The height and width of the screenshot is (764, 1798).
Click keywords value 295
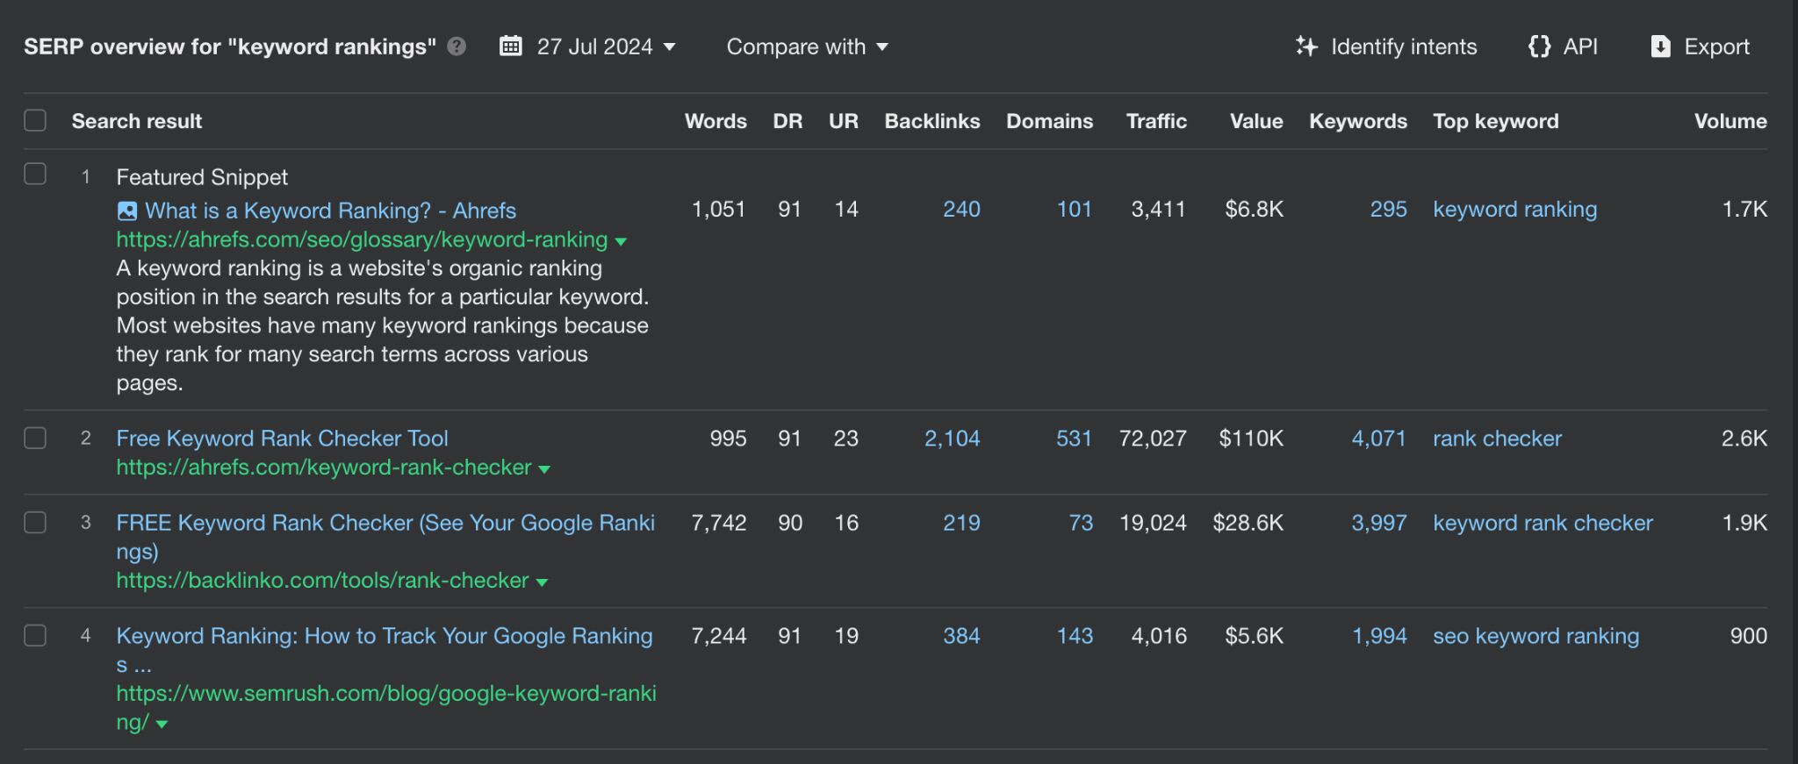[1388, 209]
